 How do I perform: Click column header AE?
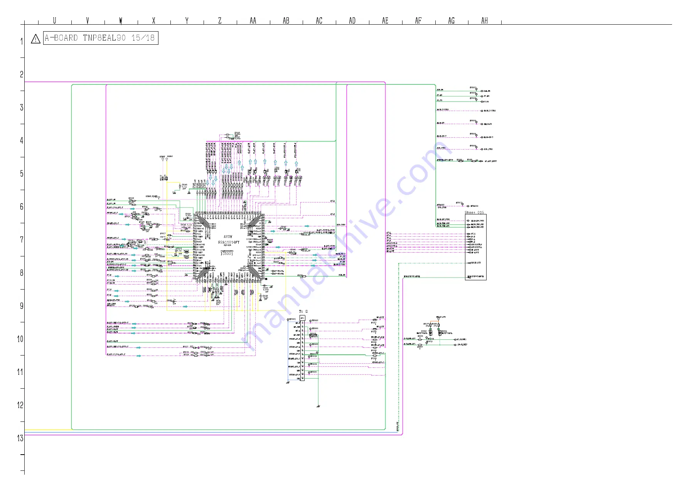[x=385, y=20]
